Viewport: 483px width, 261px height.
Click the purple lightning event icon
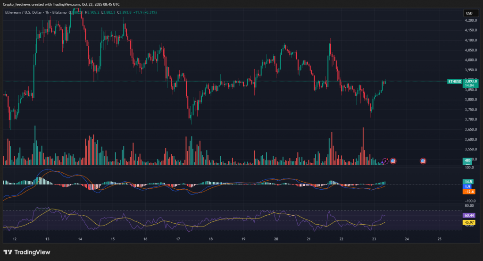pyautogui.click(x=385, y=161)
